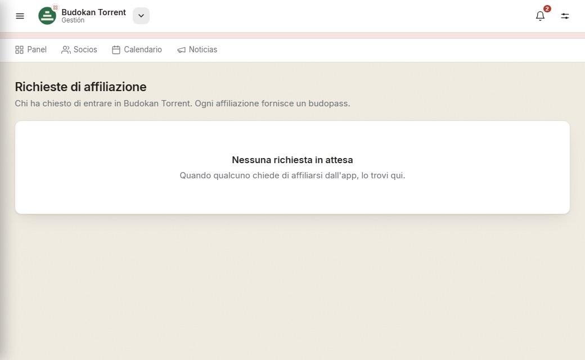Click the megaphone icon beside Noticias
585x360 pixels.
(181, 49)
